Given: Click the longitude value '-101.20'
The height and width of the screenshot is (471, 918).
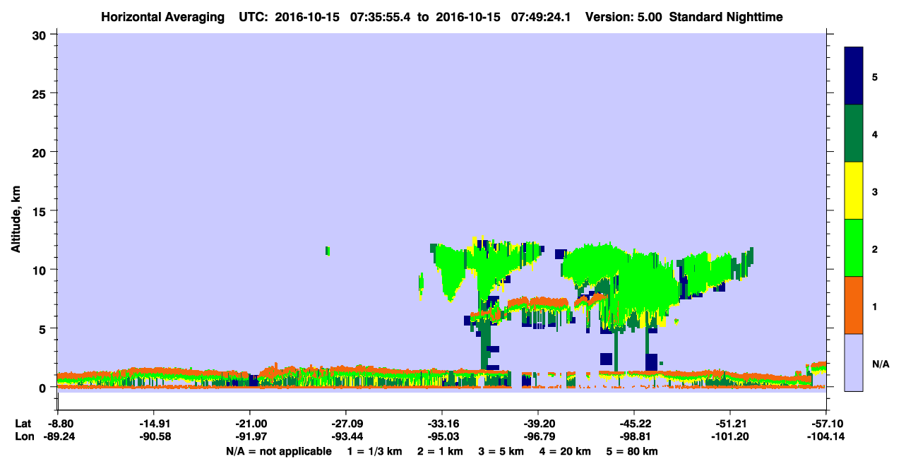Looking at the screenshot, I should click(730, 436).
